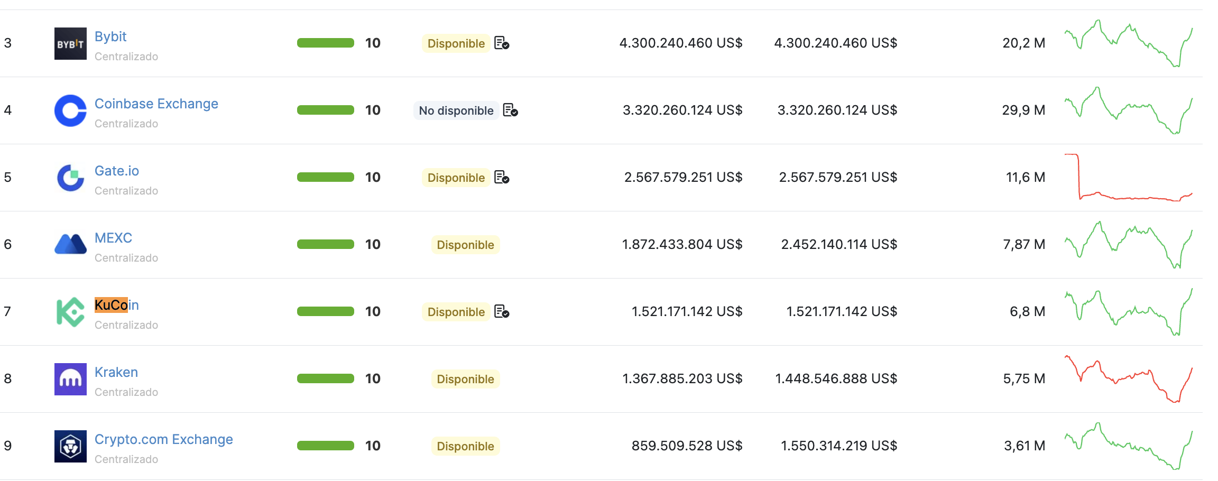Click the KuCoin exchange logo
Viewport: 1218px width, 481px height.
70,312
